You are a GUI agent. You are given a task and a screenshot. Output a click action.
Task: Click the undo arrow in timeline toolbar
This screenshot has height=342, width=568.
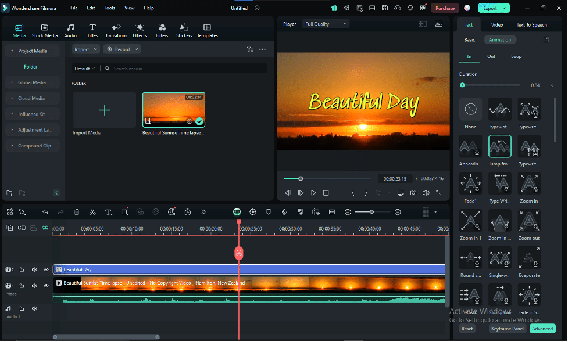[x=45, y=212]
